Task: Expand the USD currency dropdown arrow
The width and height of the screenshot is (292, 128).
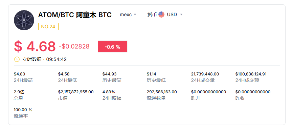Action: 181,14
